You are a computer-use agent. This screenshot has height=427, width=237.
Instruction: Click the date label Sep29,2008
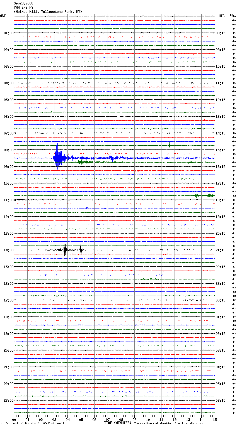23,3
